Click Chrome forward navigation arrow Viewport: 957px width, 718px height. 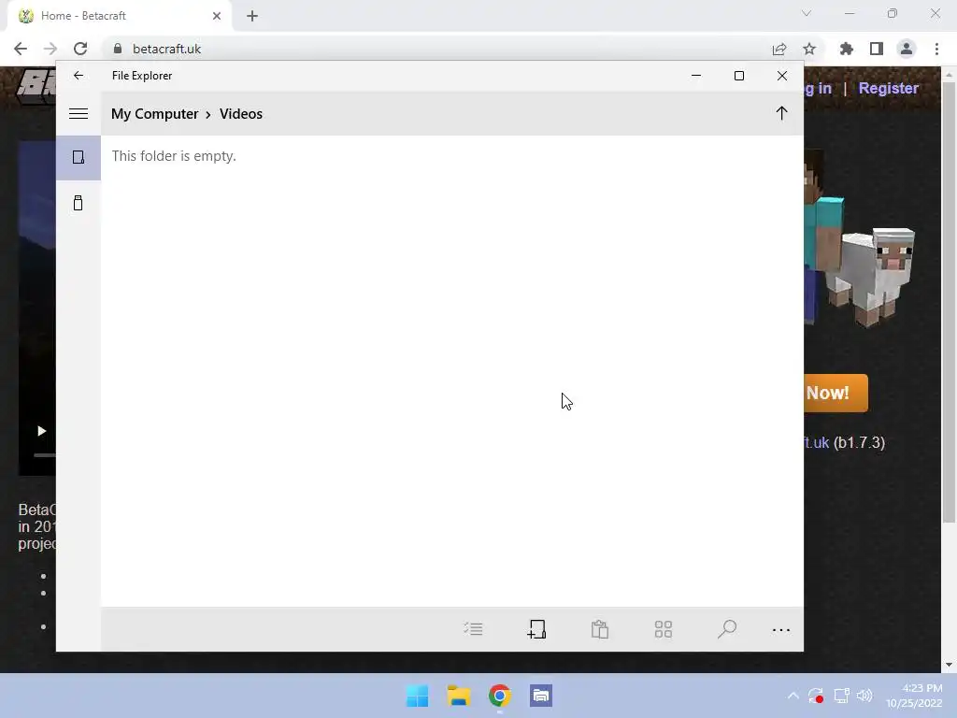pos(50,49)
